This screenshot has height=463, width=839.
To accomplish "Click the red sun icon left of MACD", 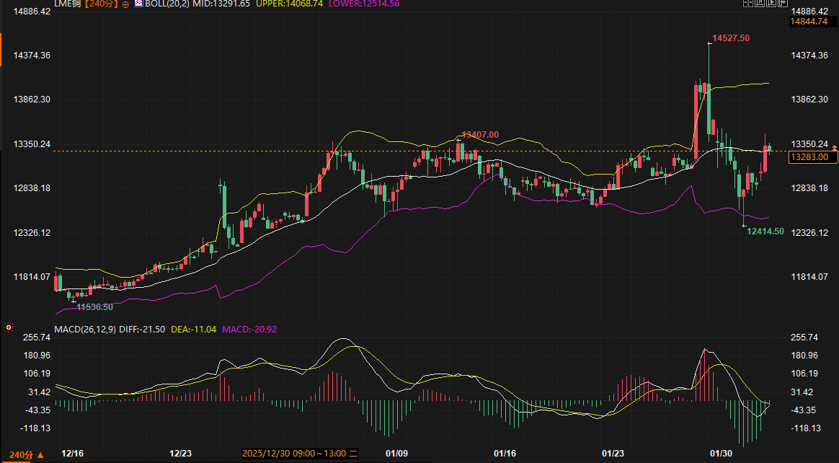I will [9, 328].
